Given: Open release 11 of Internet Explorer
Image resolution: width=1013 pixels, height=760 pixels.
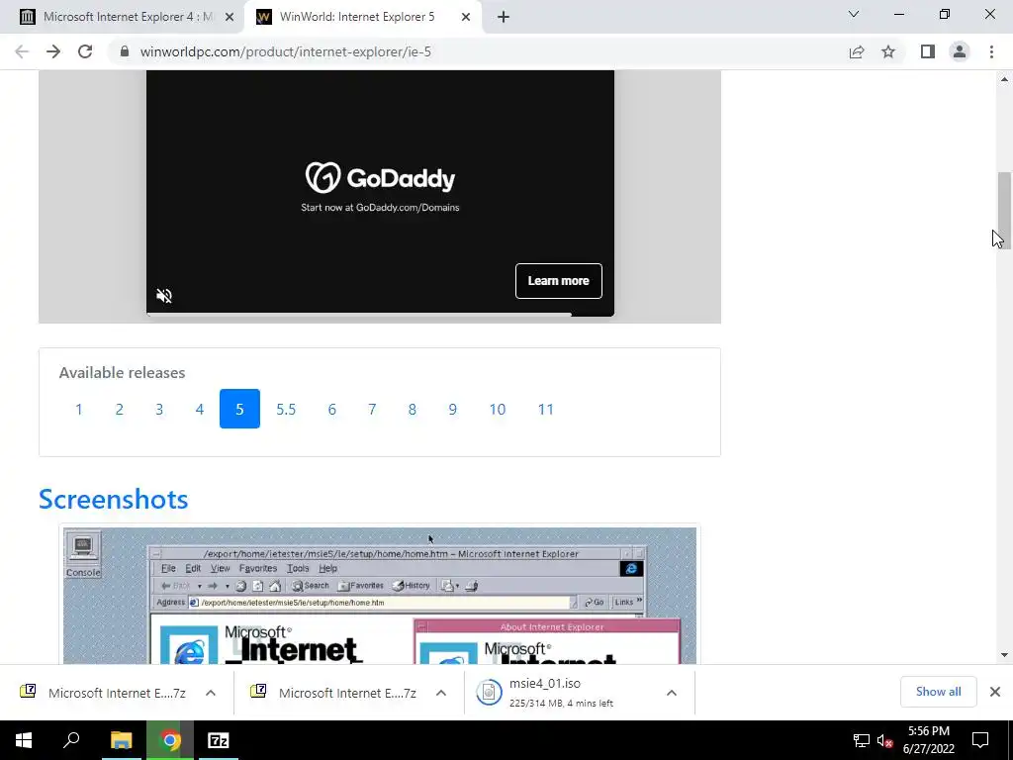Looking at the screenshot, I should coord(546,409).
